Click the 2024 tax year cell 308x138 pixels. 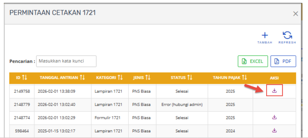pos(230,131)
